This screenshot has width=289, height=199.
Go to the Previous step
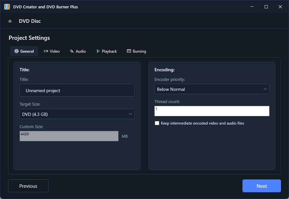click(x=28, y=186)
